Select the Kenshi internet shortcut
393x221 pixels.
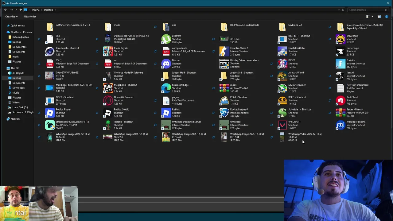[x=340, y=76]
